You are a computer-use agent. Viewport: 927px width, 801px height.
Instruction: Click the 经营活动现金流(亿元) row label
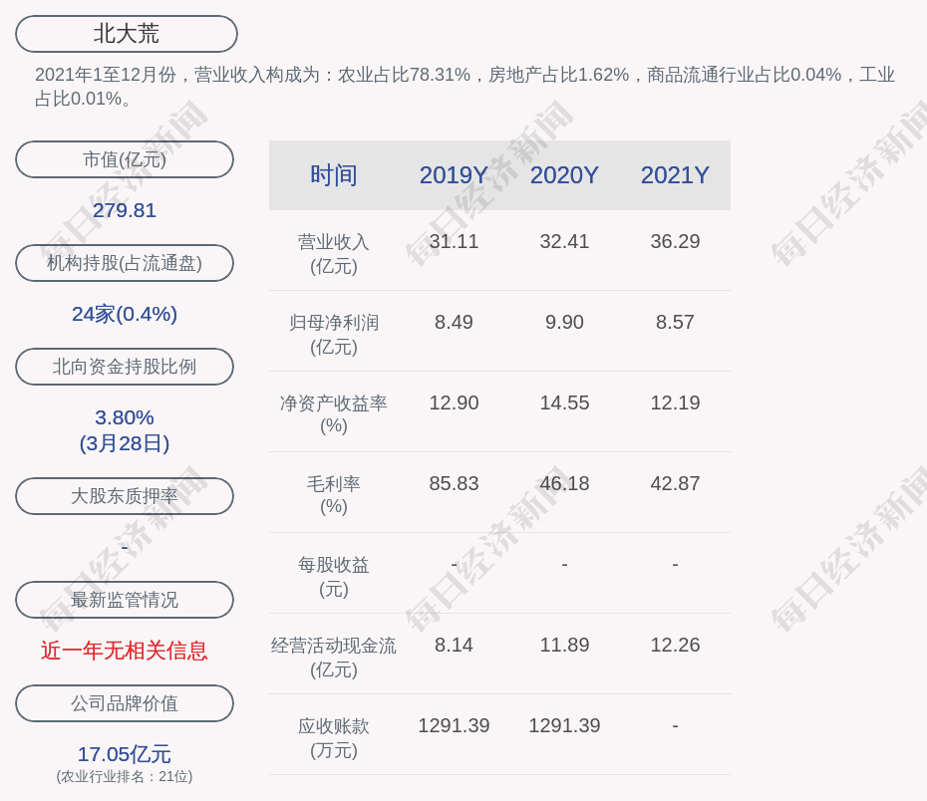click(x=334, y=658)
